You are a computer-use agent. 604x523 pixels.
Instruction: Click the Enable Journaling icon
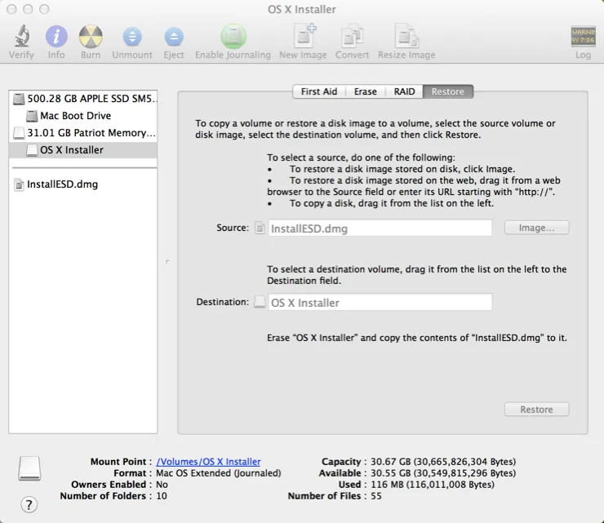233,37
